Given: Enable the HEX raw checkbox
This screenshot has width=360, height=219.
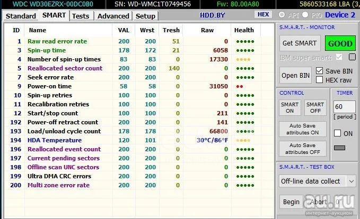Looking at the screenshot, I should (x=319, y=80).
